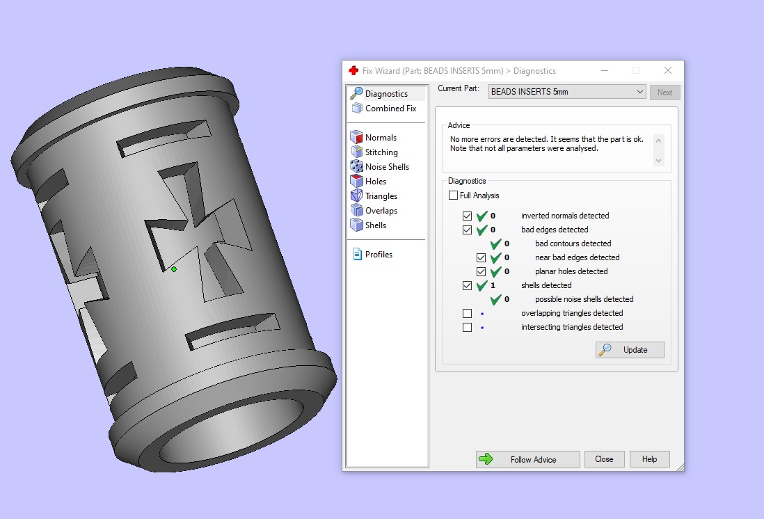Image resolution: width=764 pixels, height=519 pixels.
Task: Click the Follow Advice button
Action: (527, 459)
